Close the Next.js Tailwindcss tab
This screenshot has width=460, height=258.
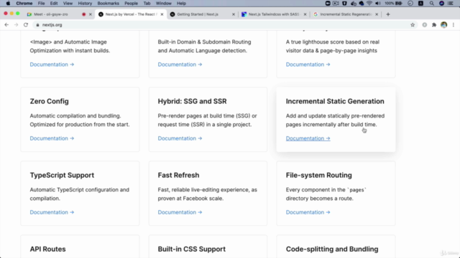(x=305, y=14)
